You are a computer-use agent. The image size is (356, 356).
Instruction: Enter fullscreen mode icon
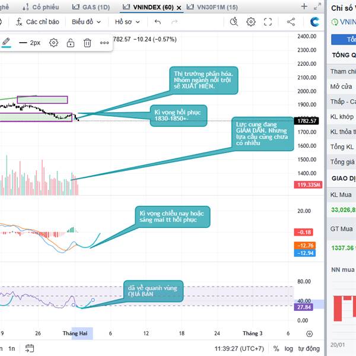pyautogui.click(x=268, y=22)
